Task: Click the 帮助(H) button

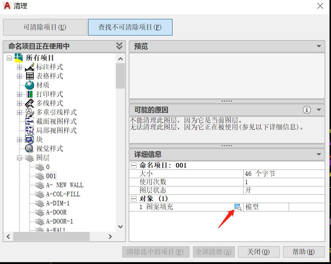Action: coord(304,252)
